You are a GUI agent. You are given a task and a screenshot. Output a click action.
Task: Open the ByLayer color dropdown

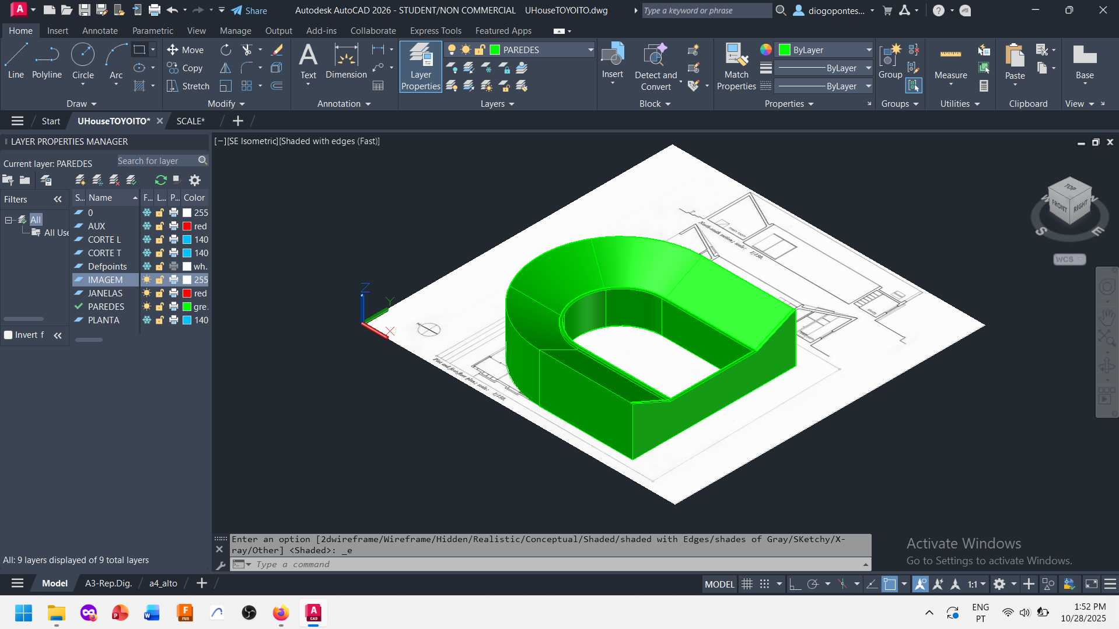pyautogui.click(x=868, y=50)
